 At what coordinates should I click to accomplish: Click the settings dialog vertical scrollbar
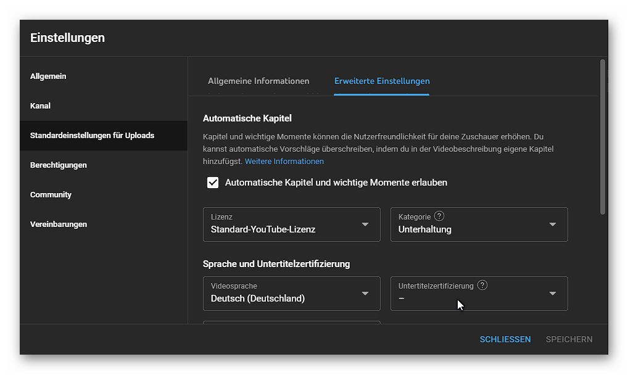coord(603,137)
